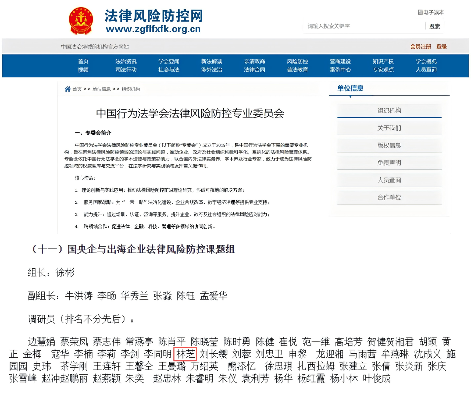Click the heading 一、专委会简介
471x405 pixels.
[x=93, y=133]
